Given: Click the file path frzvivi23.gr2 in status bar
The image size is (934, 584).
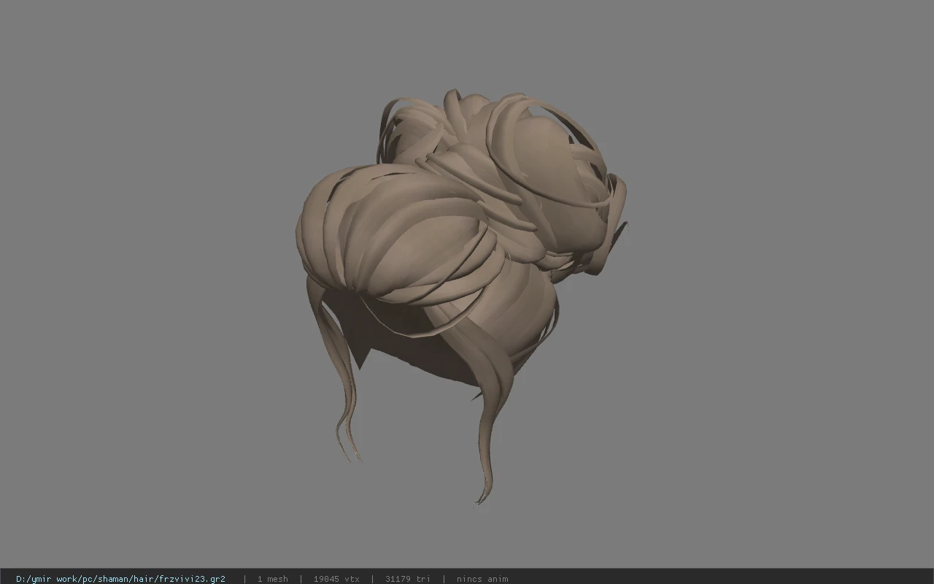Looking at the screenshot, I should tap(120, 579).
